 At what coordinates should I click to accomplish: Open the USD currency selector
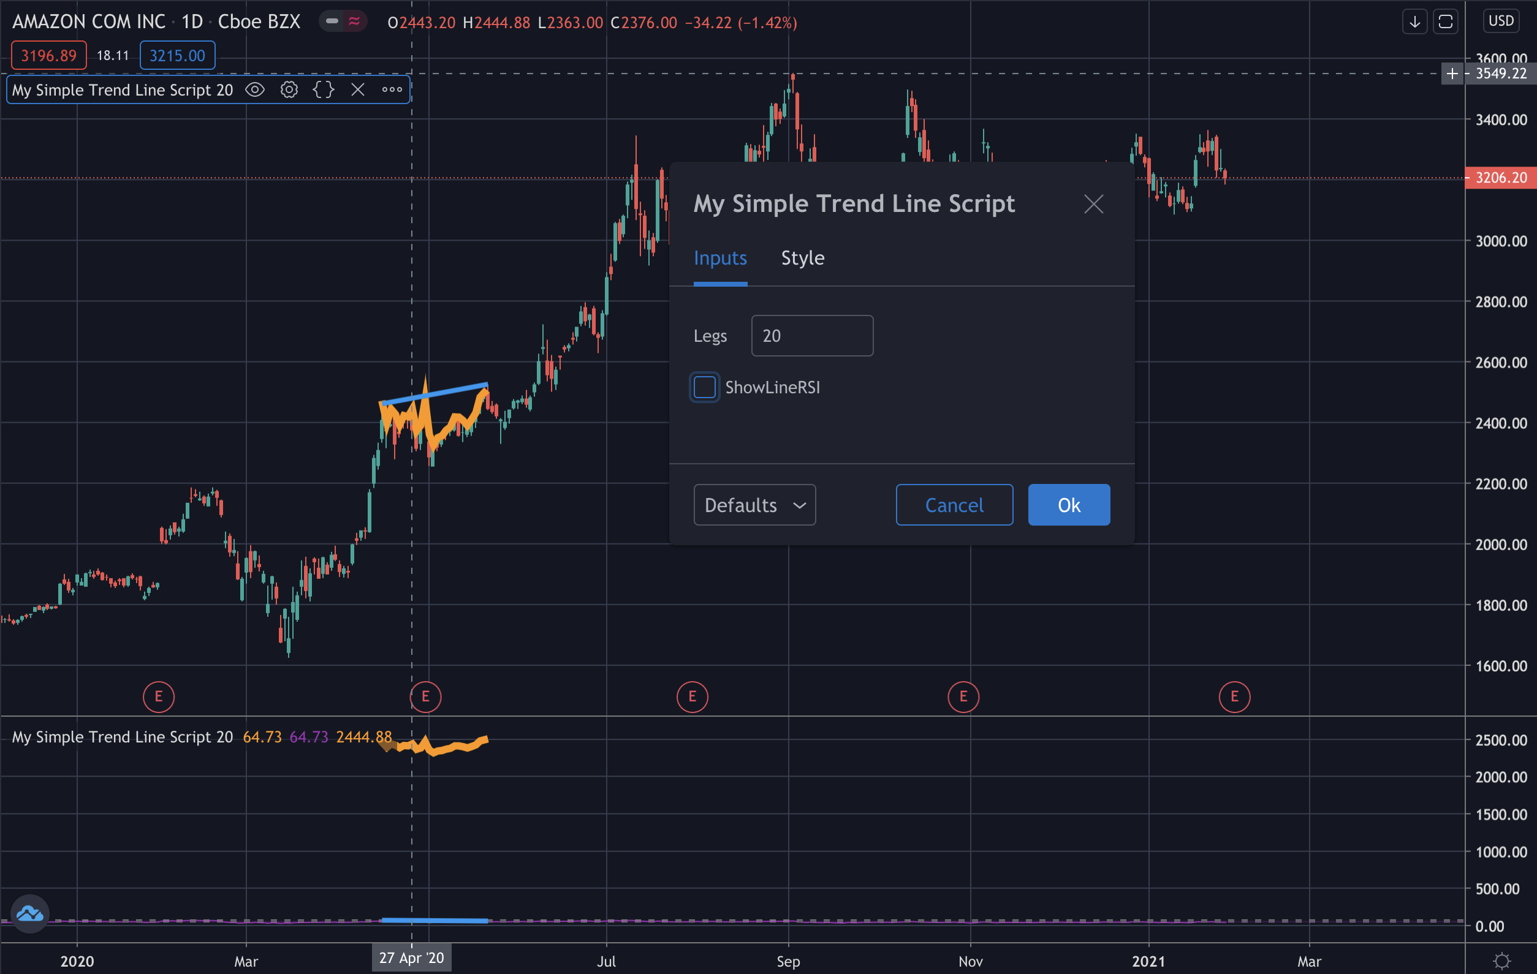[x=1501, y=21]
